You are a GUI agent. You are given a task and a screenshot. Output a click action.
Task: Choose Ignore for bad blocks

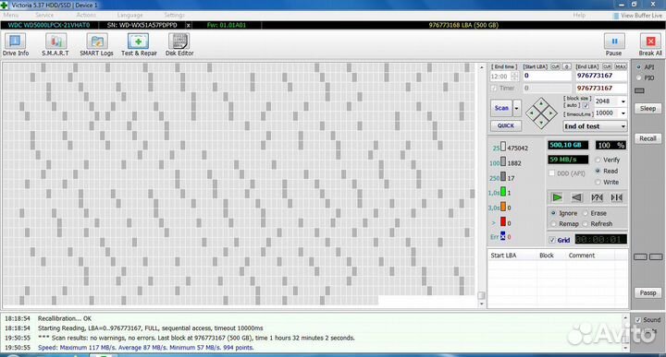[553, 213]
